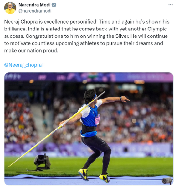This screenshot has height=188, width=179.
Task: Click the athlete's wristwatch in photo
Action: tap(120, 98)
